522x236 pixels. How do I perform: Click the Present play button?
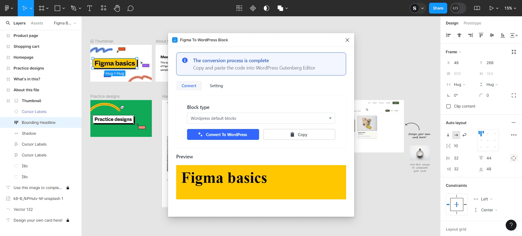(491, 8)
